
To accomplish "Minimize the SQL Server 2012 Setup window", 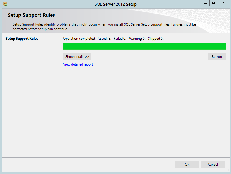I will tap(206, 3).
